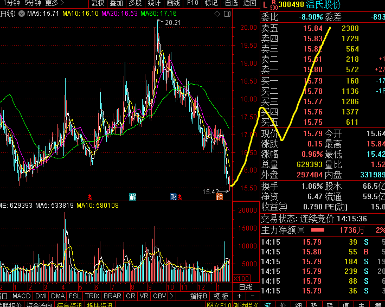Click 外盘 value 297404
Image resolution: width=385 pixels, height=307 pixels.
310,175
